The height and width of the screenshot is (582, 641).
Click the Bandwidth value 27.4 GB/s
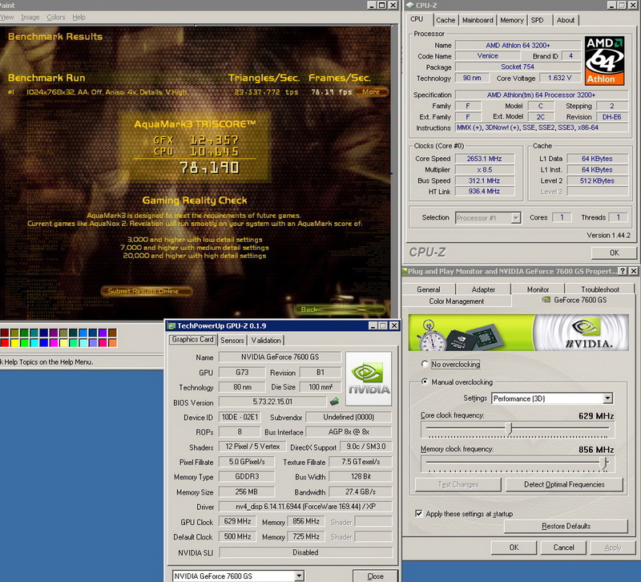coord(360,491)
